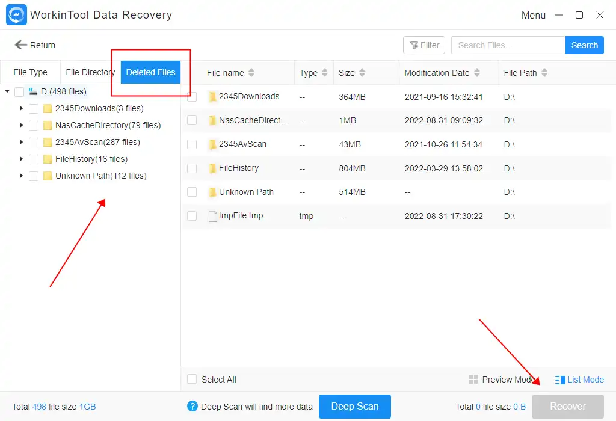
Task: Tick checkbox for 2345AvScan list row
Action: (192, 144)
